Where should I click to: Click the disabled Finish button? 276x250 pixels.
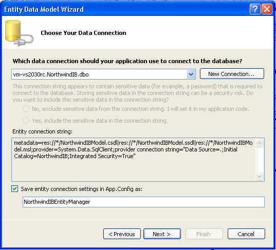click(x=204, y=234)
